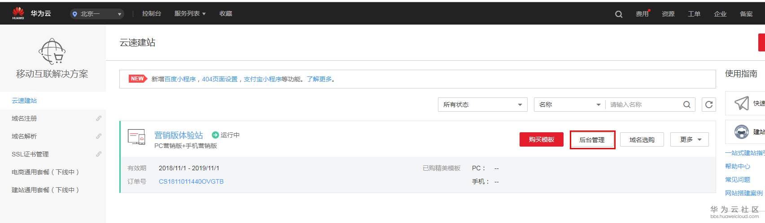
Task: Click the 域名选购 button
Action: click(642, 140)
